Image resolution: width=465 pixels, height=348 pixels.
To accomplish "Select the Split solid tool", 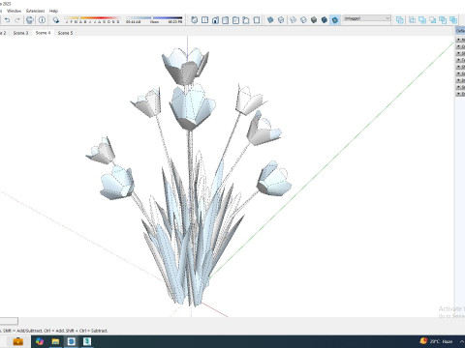I will [453, 20].
